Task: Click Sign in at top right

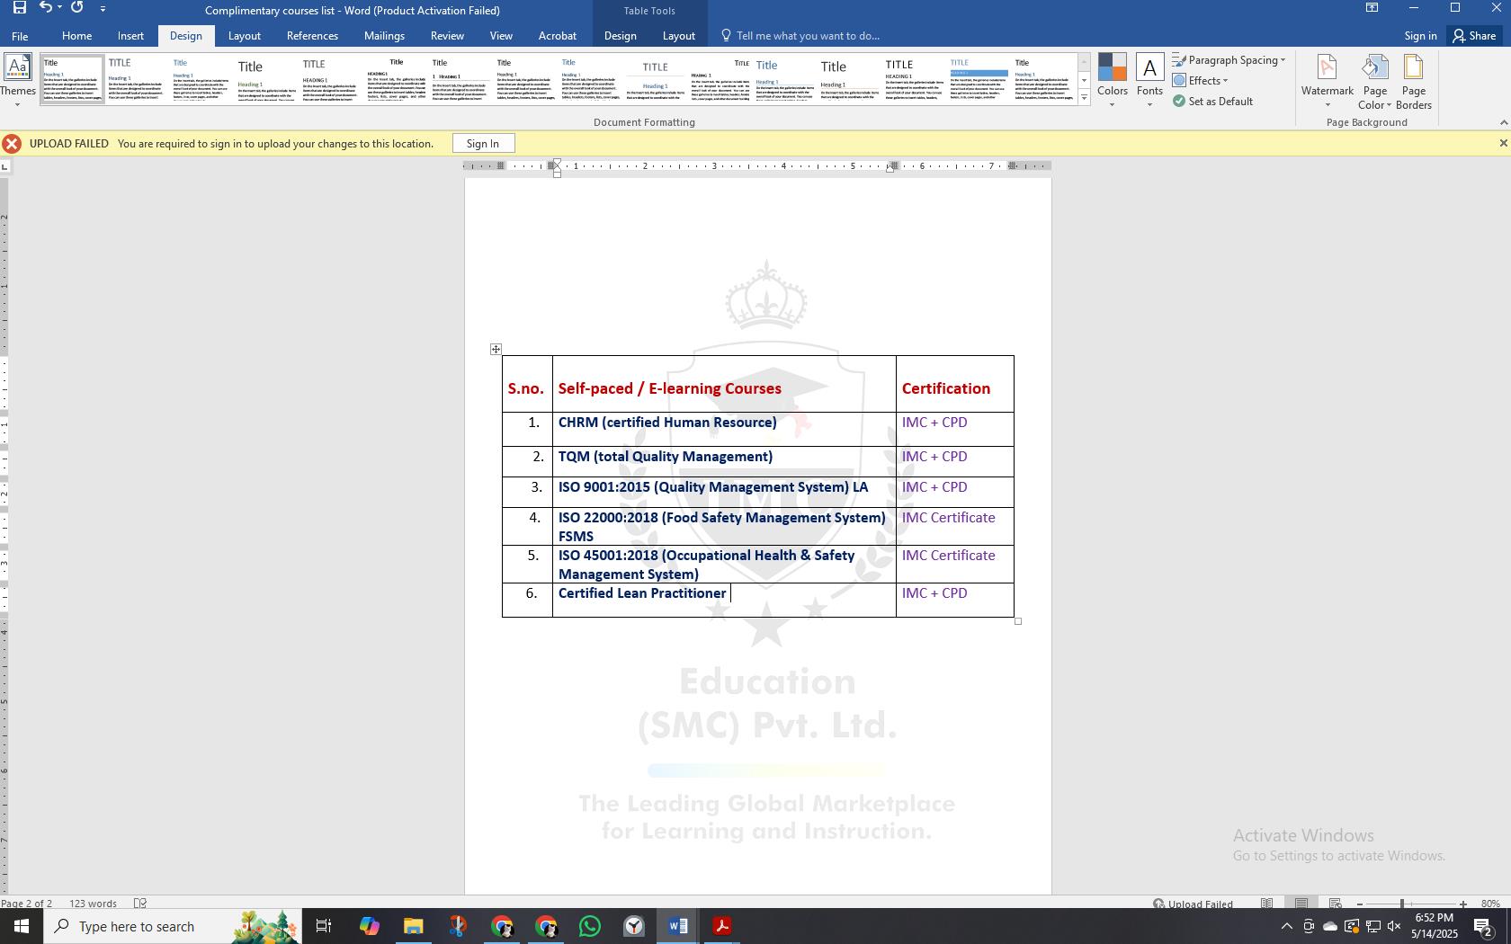Action: pyautogui.click(x=1420, y=36)
